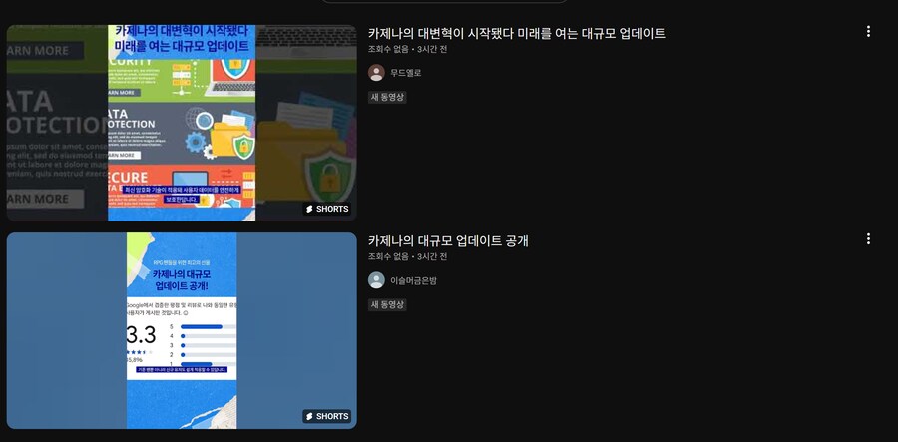Open the video thumbnail for 카제나의 대변혁이 시작됐다

coord(182,123)
